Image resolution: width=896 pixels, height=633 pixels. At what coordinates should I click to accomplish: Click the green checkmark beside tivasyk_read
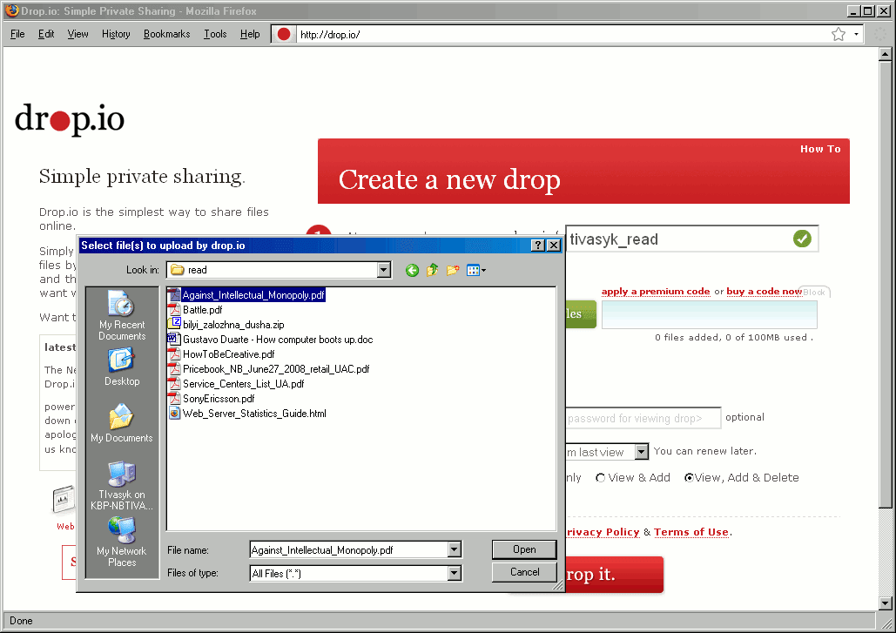pyautogui.click(x=802, y=239)
